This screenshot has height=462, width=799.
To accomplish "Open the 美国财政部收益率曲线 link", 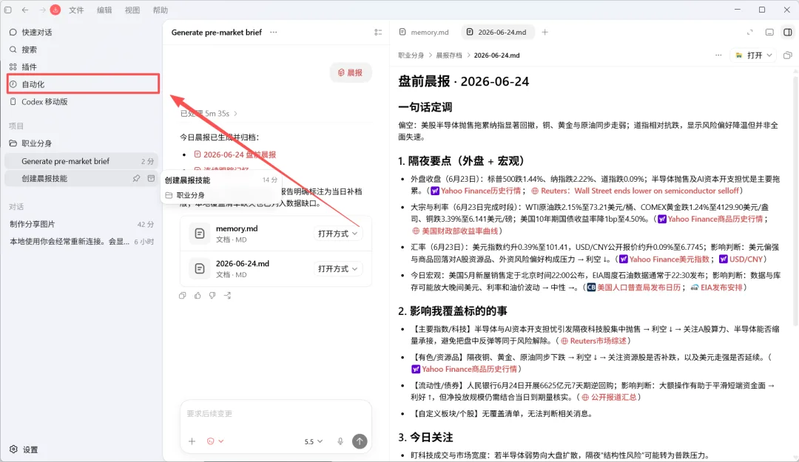I will pos(455,231).
